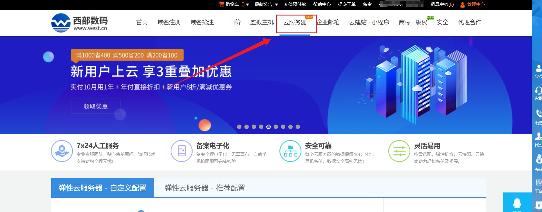
Task: Click the 7x24人工服务 feature icon
Action: 62,151
